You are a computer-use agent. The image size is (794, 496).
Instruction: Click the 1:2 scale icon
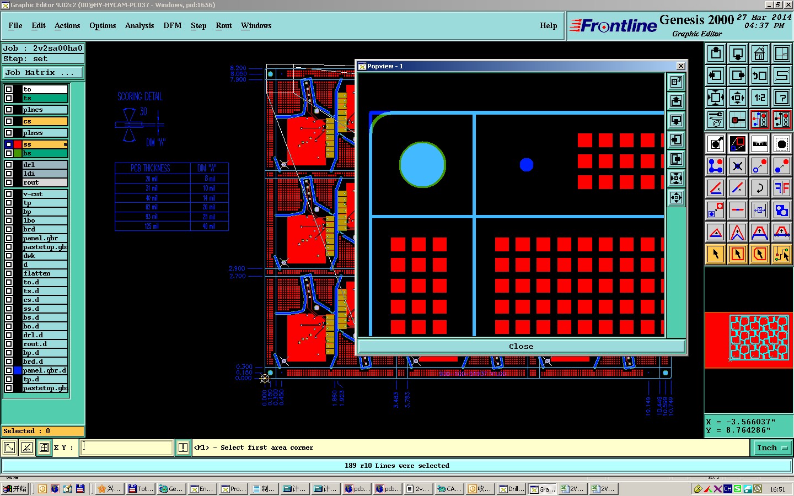(760, 98)
